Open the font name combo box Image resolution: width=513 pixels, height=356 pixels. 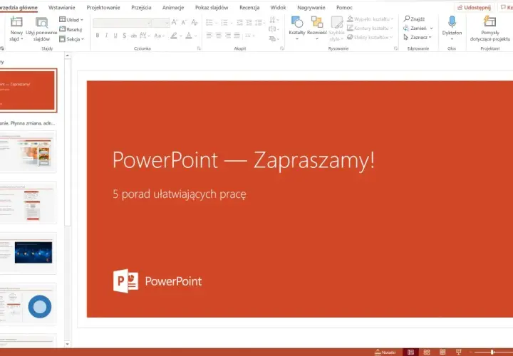tap(123, 23)
